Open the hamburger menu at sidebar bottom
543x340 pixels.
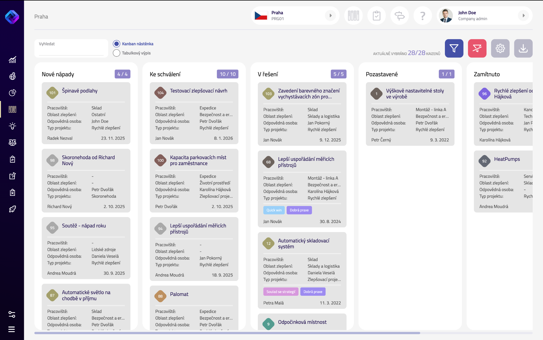pos(12,329)
